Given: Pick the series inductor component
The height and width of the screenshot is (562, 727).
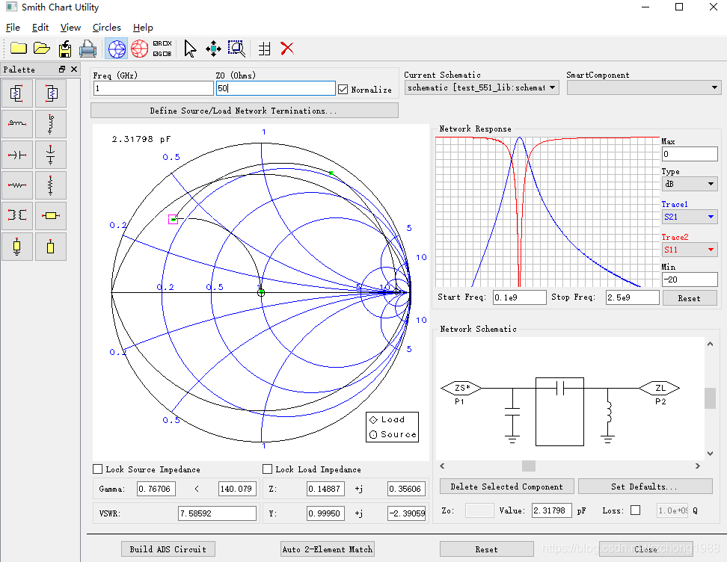Looking at the screenshot, I should (17, 124).
